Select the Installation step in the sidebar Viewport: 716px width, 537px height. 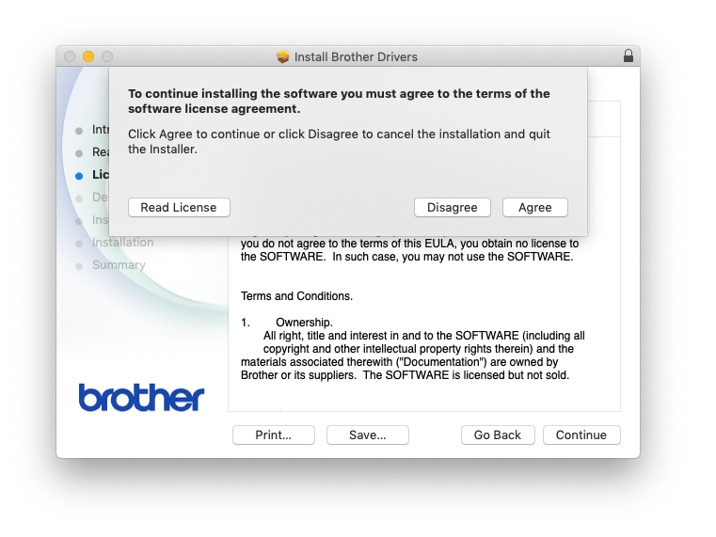[122, 243]
